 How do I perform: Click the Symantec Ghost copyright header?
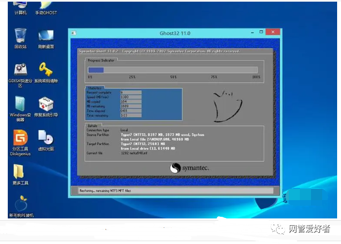point(159,51)
